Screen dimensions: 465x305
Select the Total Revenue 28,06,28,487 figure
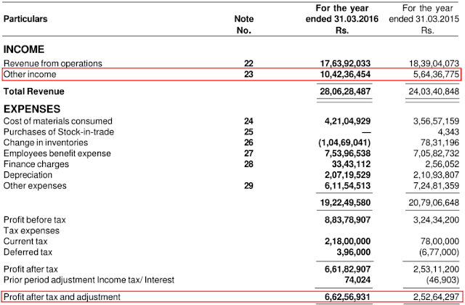click(345, 91)
